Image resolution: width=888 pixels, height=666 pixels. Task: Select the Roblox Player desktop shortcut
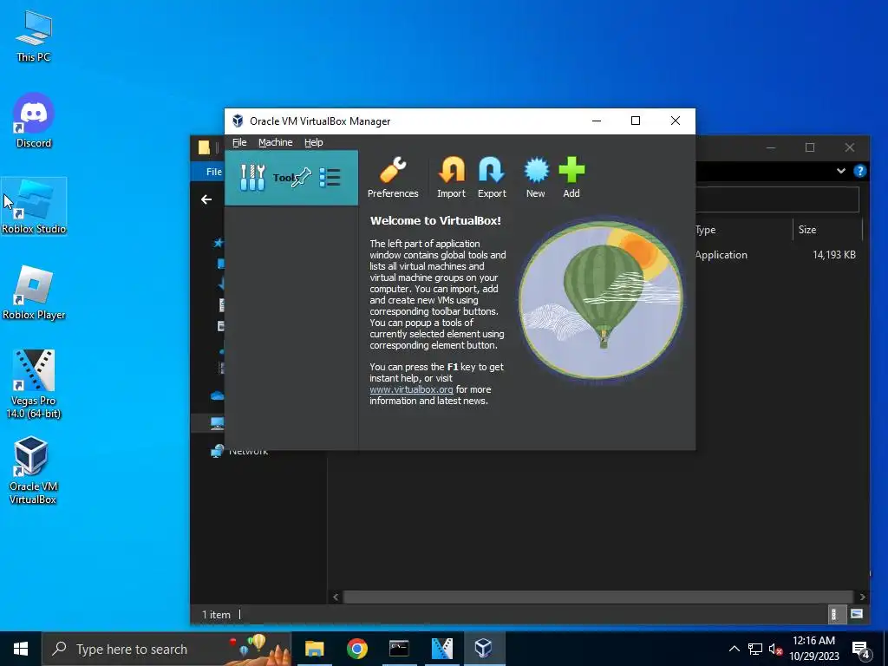coord(34,293)
